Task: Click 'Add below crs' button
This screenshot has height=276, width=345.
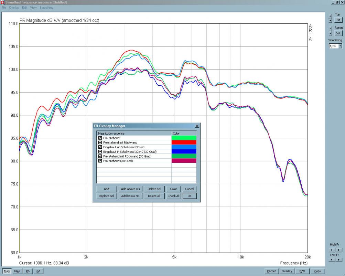Action: pos(130,196)
